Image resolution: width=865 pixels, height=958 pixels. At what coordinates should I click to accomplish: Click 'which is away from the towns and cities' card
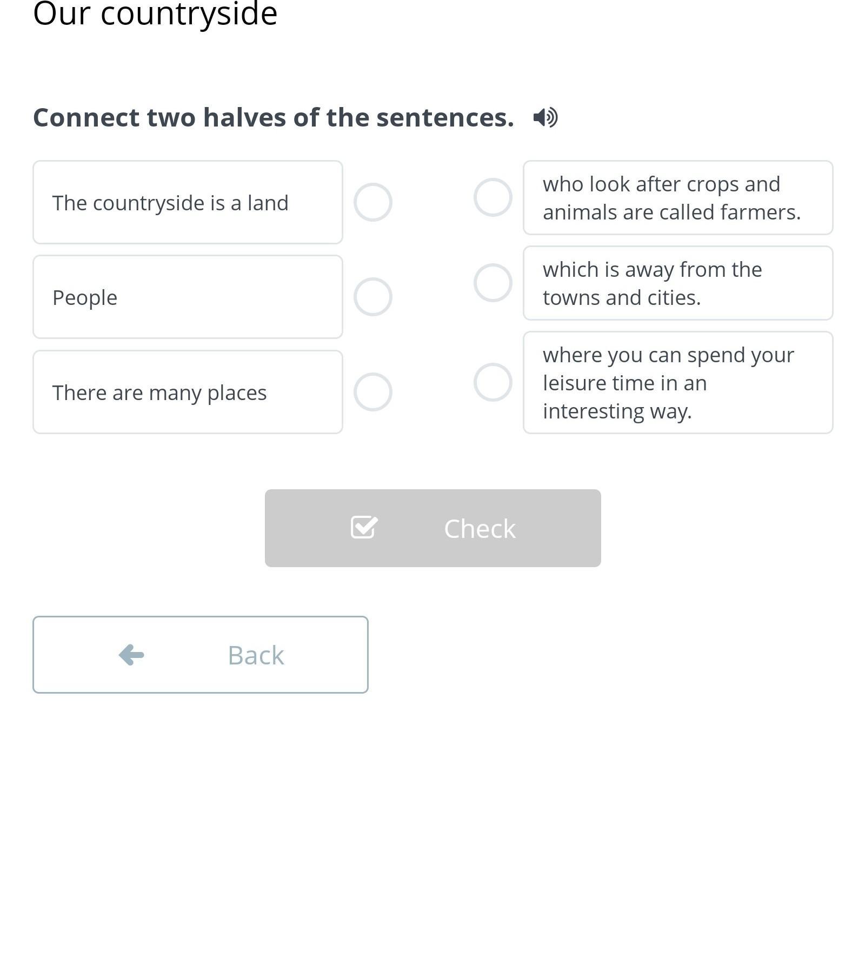coord(678,283)
